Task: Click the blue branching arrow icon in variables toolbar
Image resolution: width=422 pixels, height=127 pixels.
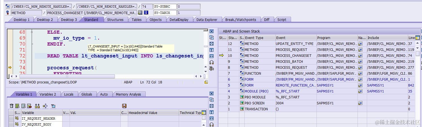Action: point(45,106)
